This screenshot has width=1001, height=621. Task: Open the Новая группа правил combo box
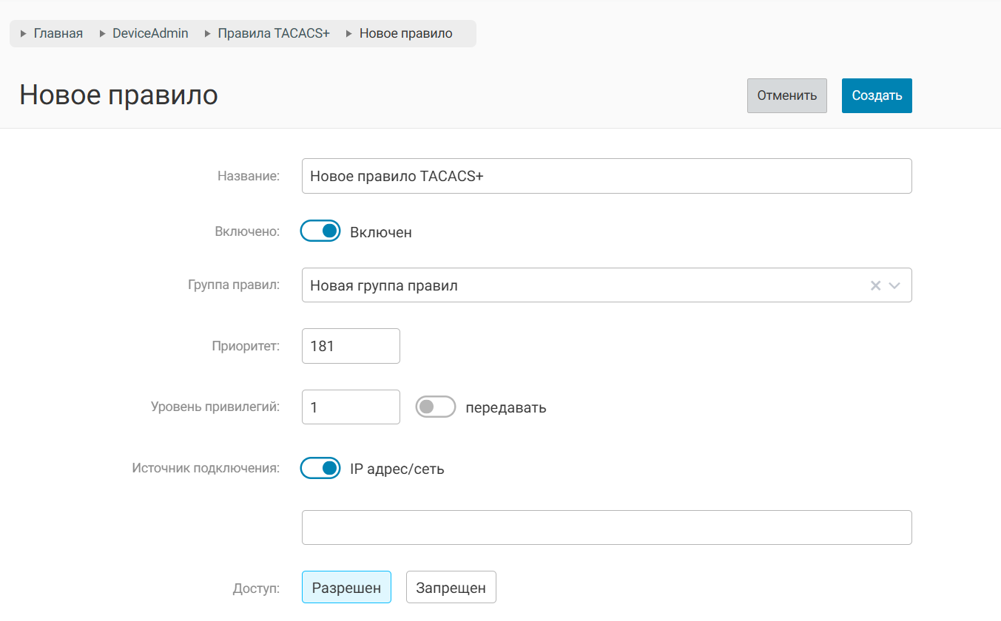[577, 285]
